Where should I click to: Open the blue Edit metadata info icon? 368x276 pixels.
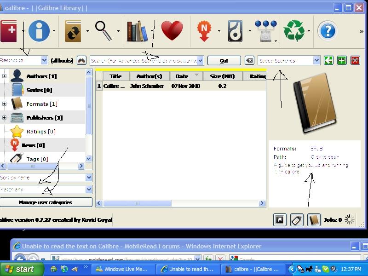pyautogui.click(x=39, y=31)
